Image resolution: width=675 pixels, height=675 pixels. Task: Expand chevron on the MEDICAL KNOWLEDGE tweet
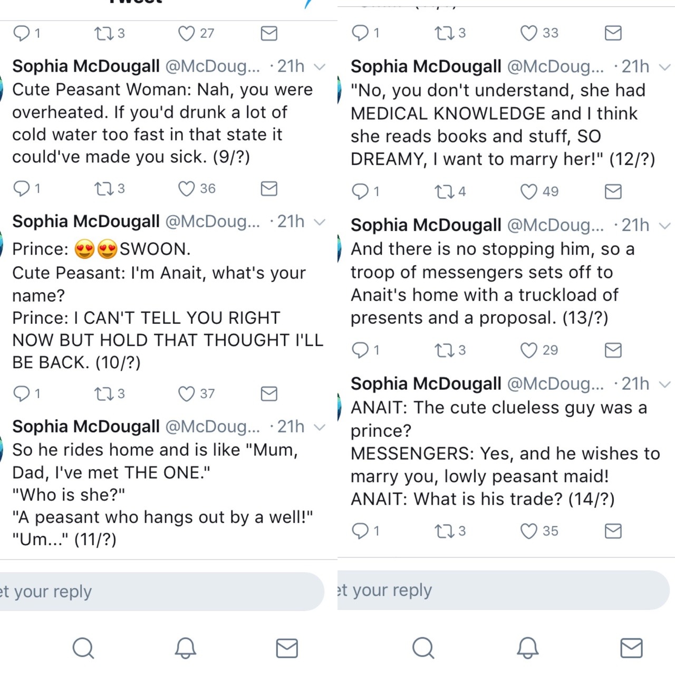coord(665,67)
